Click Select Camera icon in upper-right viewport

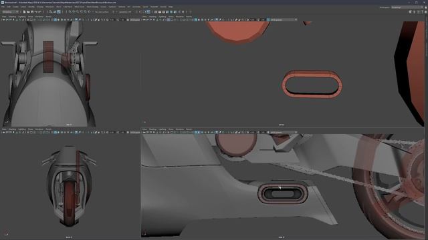click(x=144, y=19)
